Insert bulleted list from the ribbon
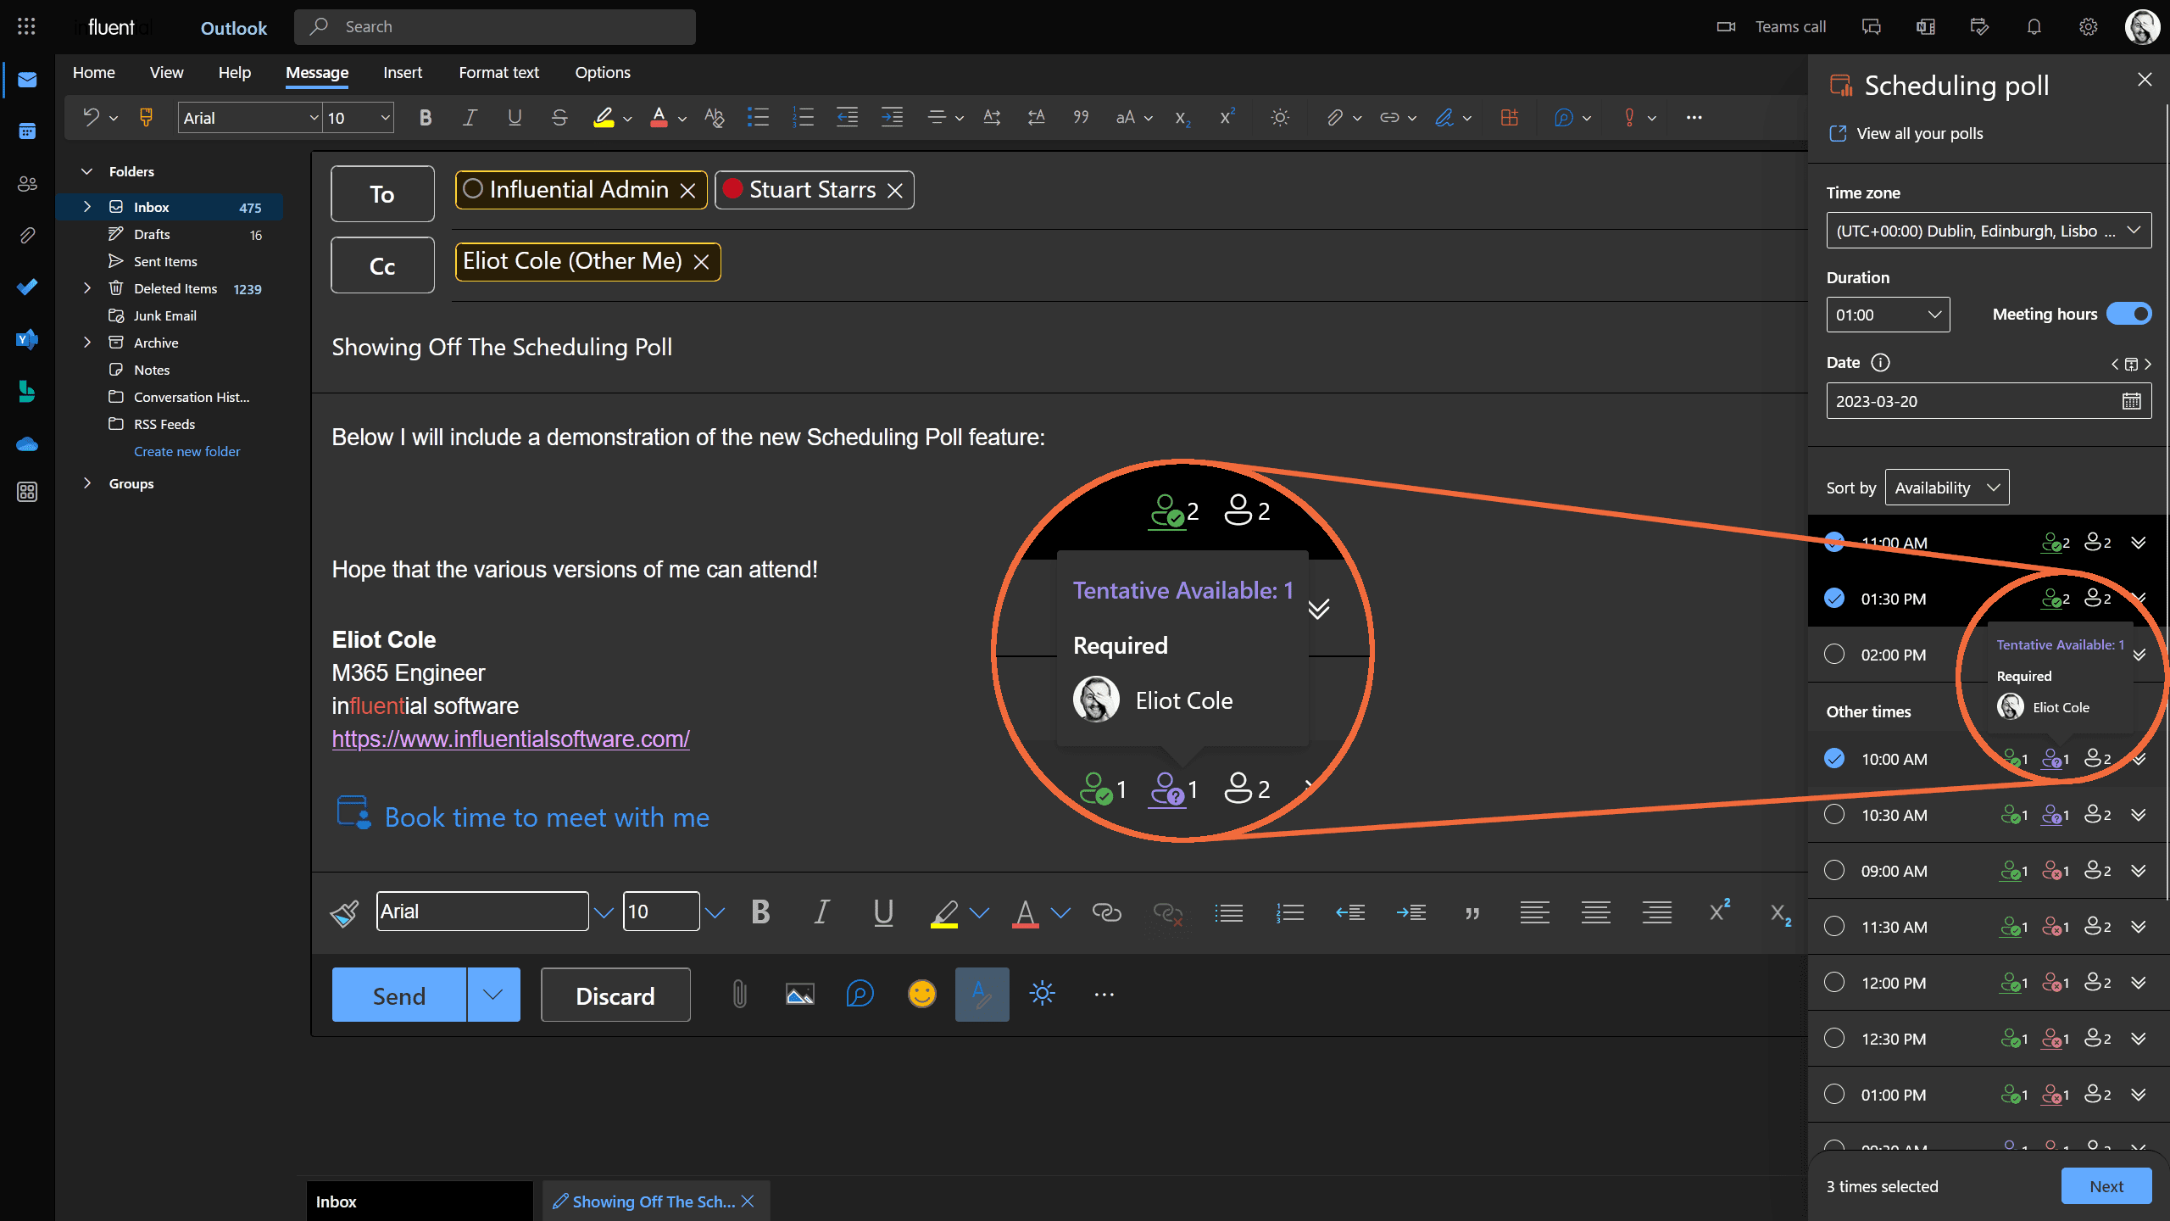This screenshot has height=1221, width=2170. click(758, 118)
